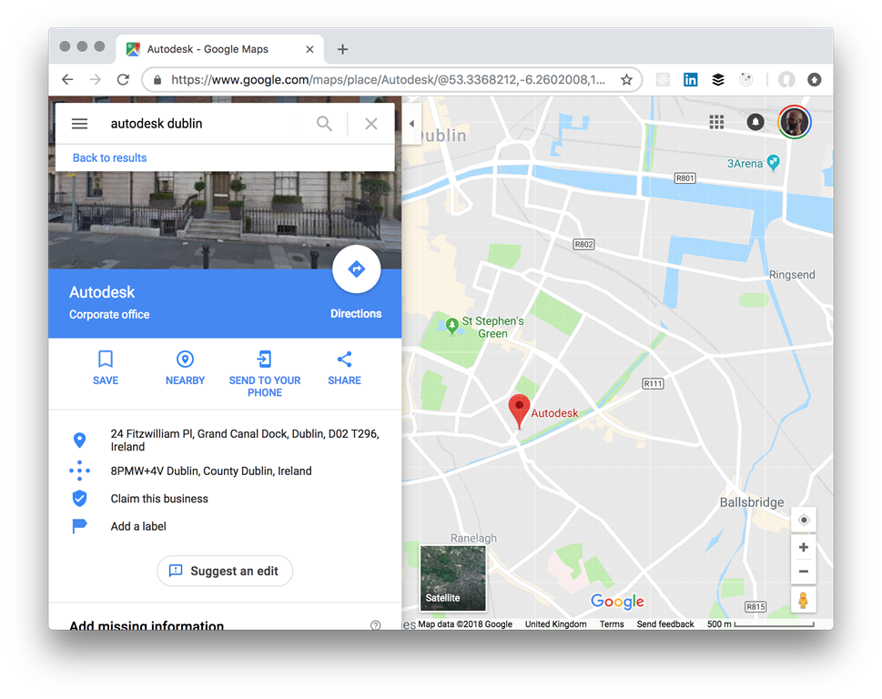Image resolution: width=882 pixels, height=699 pixels.
Task: Click Suggest an edit button
Action: [x=225, y=571]
